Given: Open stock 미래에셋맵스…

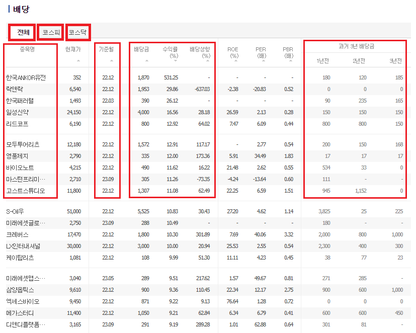Looking at the screenshot, I should [26, 278].
